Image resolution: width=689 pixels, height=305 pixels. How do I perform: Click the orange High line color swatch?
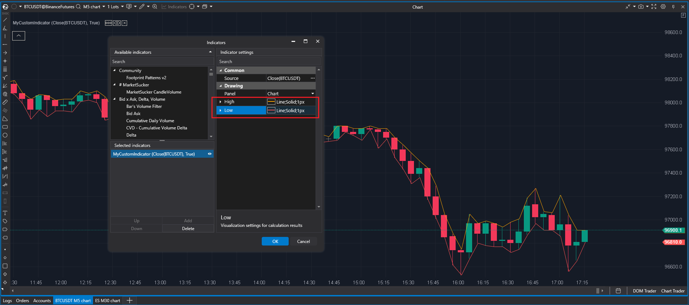tap(271, 102)
